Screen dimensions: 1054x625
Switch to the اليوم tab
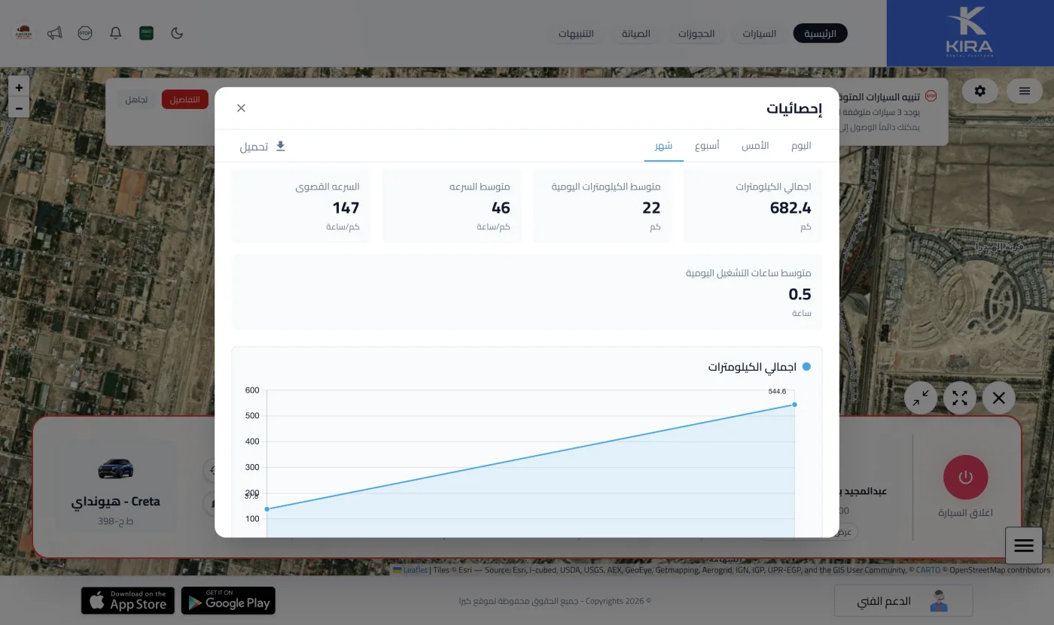pos(801,145)
